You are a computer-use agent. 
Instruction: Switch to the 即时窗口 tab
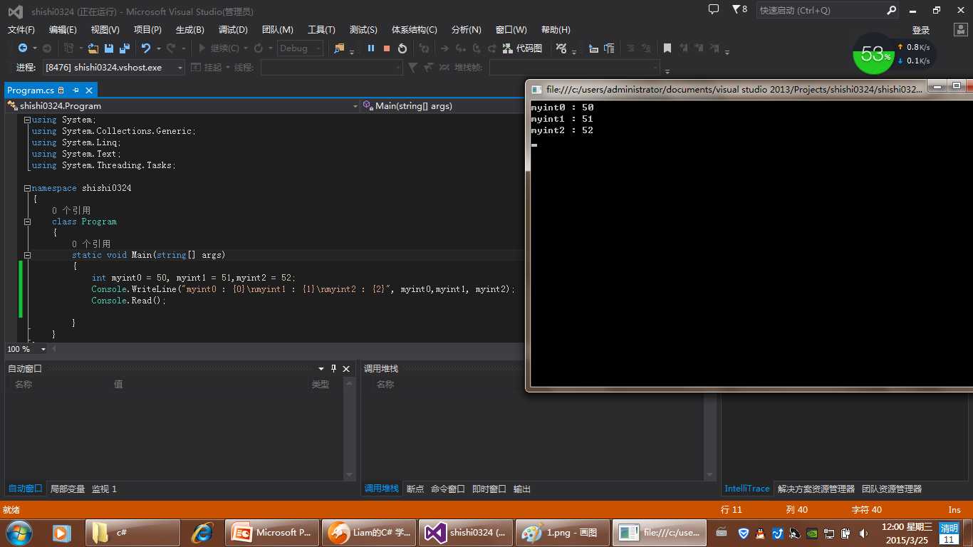click(x=489, y=489)
